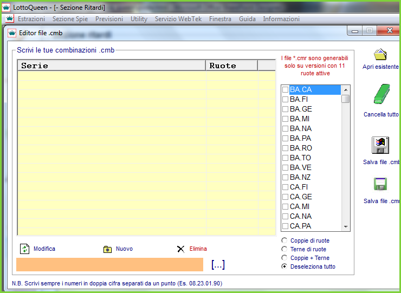Click the Ruote column header
Screen dimensions: 401x293
(x=232, y=66)
